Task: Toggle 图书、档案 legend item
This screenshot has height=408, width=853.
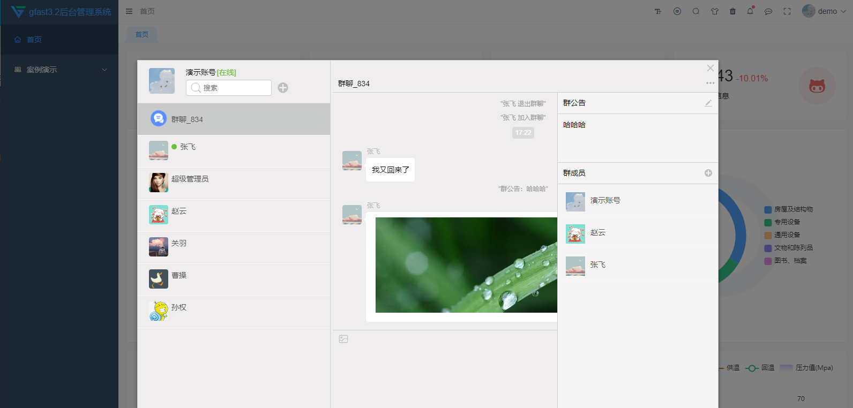Action: click(785, 261)
